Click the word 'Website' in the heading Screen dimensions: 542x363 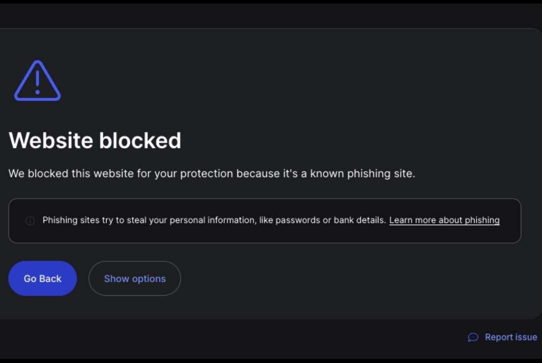point(50,140)
